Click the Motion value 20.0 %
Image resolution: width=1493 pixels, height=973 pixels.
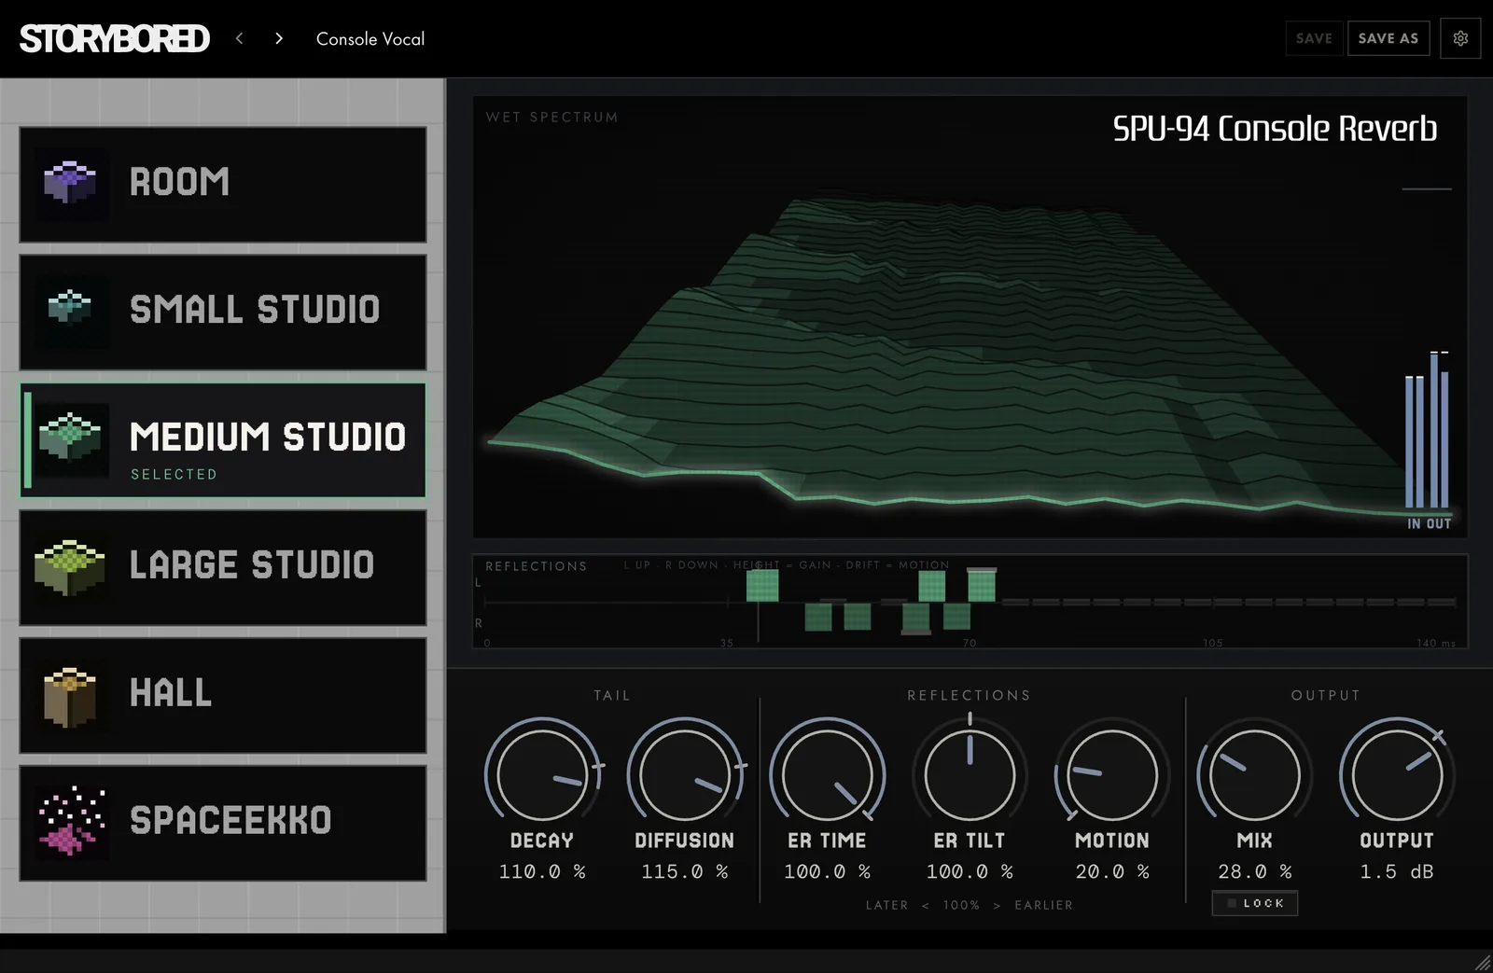pyautogui.click(x=1112, y=871)
